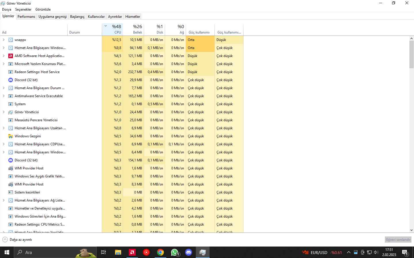Switch to the Performans tab

(x=26, y=17)
